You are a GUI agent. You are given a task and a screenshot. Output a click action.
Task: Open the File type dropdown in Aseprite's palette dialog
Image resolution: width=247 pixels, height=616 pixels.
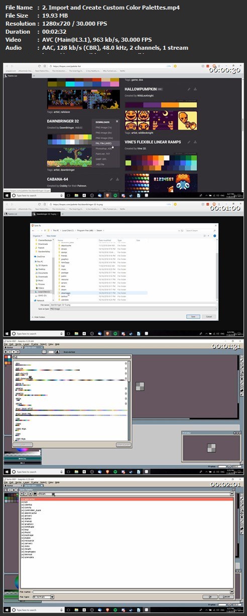pos(43,596)
